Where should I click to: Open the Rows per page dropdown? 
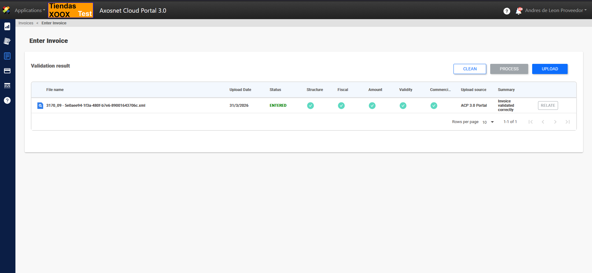(x=488, y=122)
